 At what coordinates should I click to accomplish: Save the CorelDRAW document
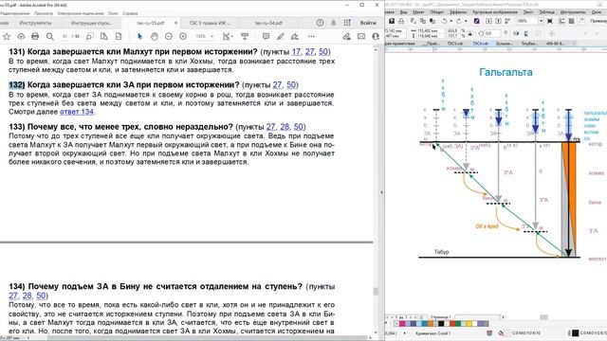click(392, 21)
